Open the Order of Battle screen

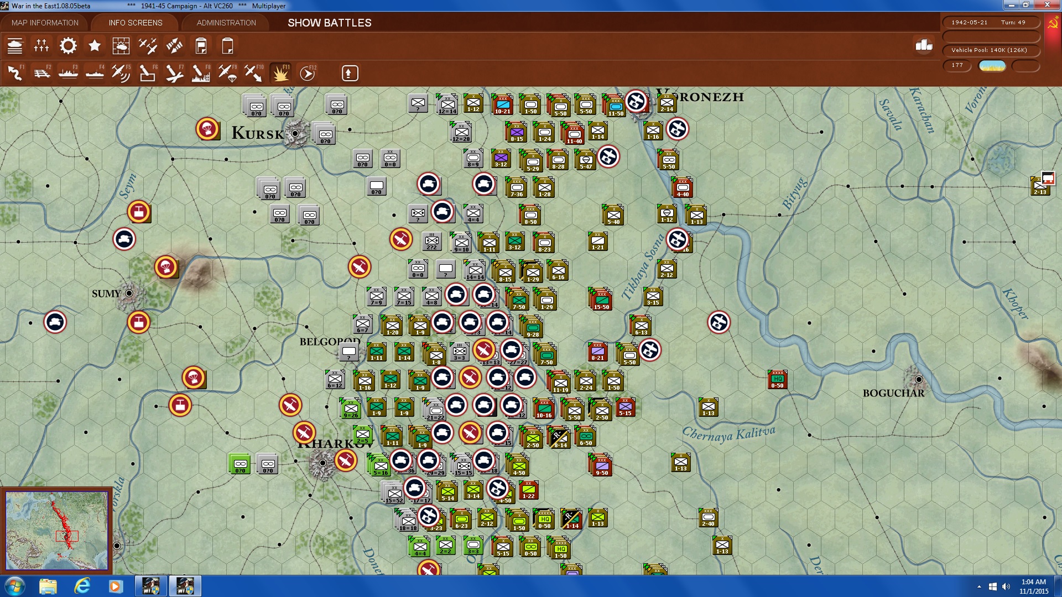pyautogui.click(x=15, y=46)
